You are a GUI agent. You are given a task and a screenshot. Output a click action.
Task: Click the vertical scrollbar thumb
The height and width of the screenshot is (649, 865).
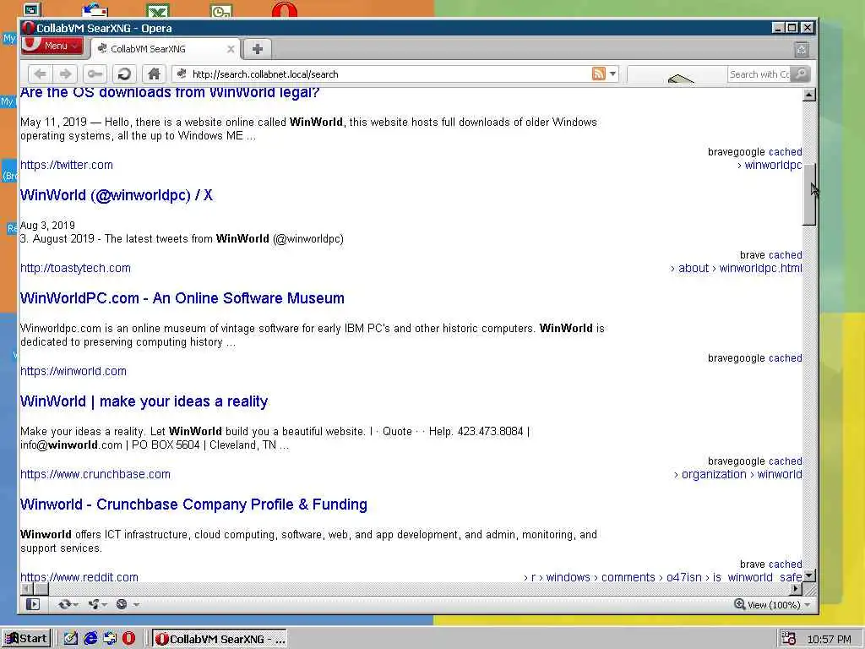[808, 194]
